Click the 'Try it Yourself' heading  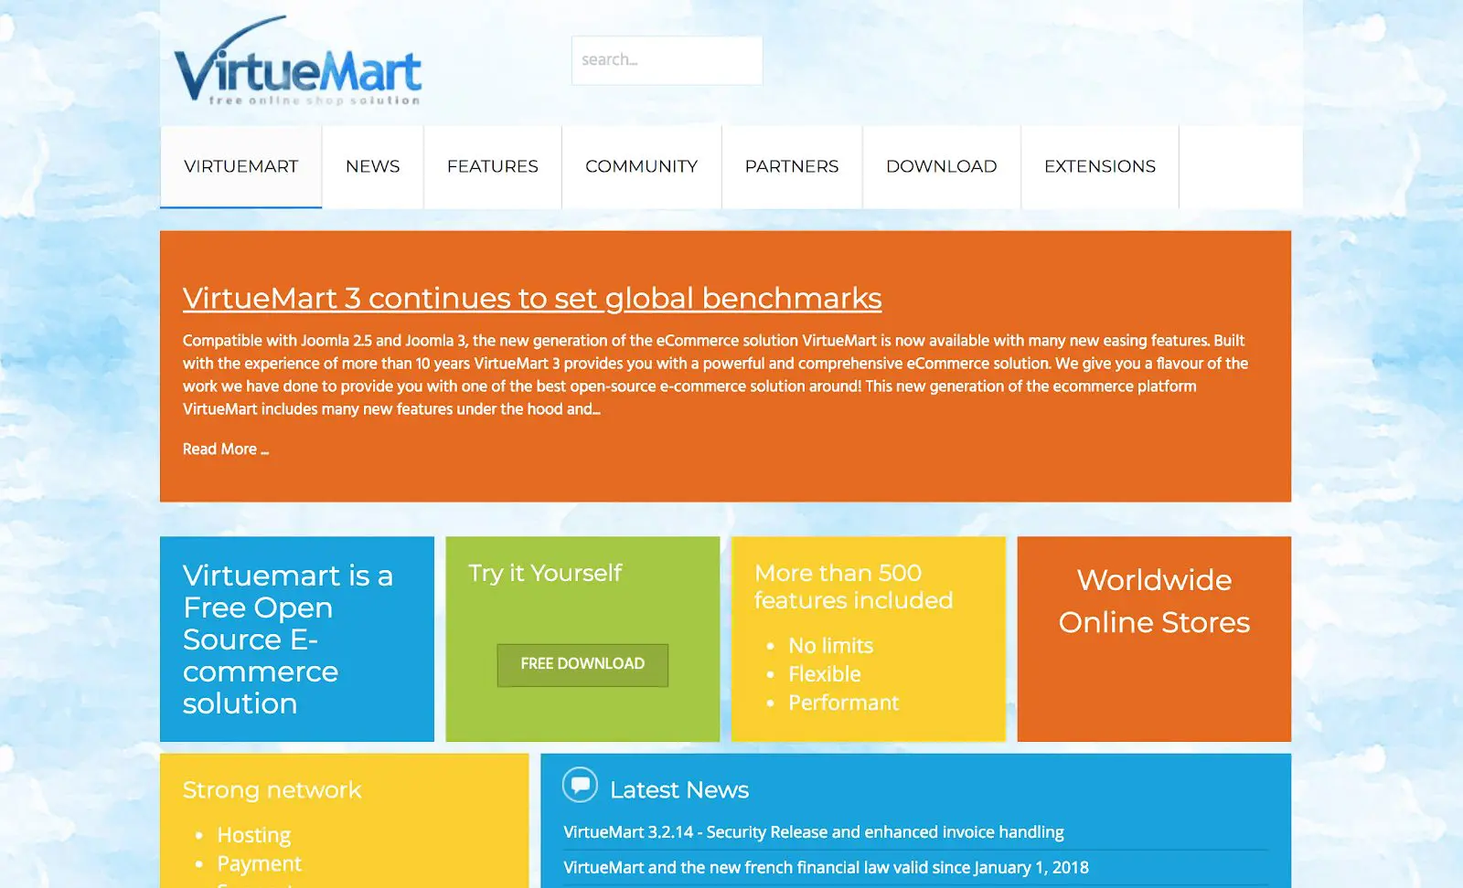pos(545,573)
